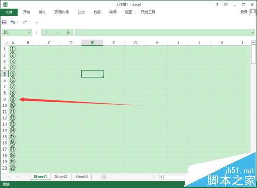The image size is (257, 188).
Task: Click cell A20 containing circled ⑳
Action: click(x=13, y=168)
